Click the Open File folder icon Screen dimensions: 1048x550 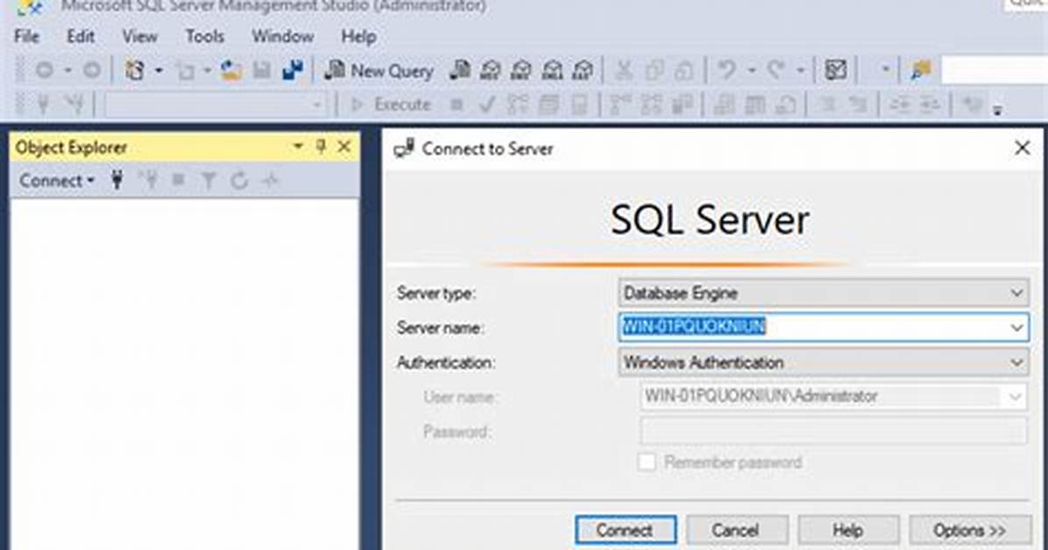coord(230,69)
